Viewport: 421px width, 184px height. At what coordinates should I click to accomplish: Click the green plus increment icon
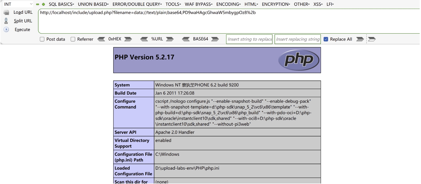(44, 4)
